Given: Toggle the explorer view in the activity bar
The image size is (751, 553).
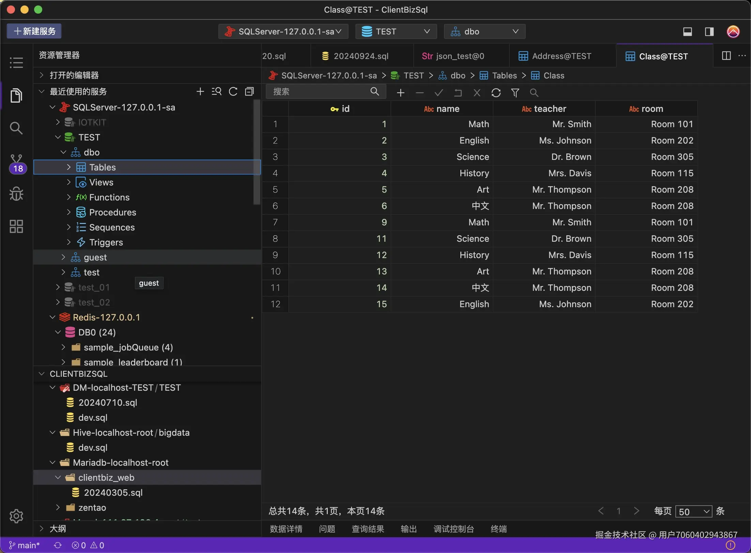Looking at the screenshot, I should 16,95.
